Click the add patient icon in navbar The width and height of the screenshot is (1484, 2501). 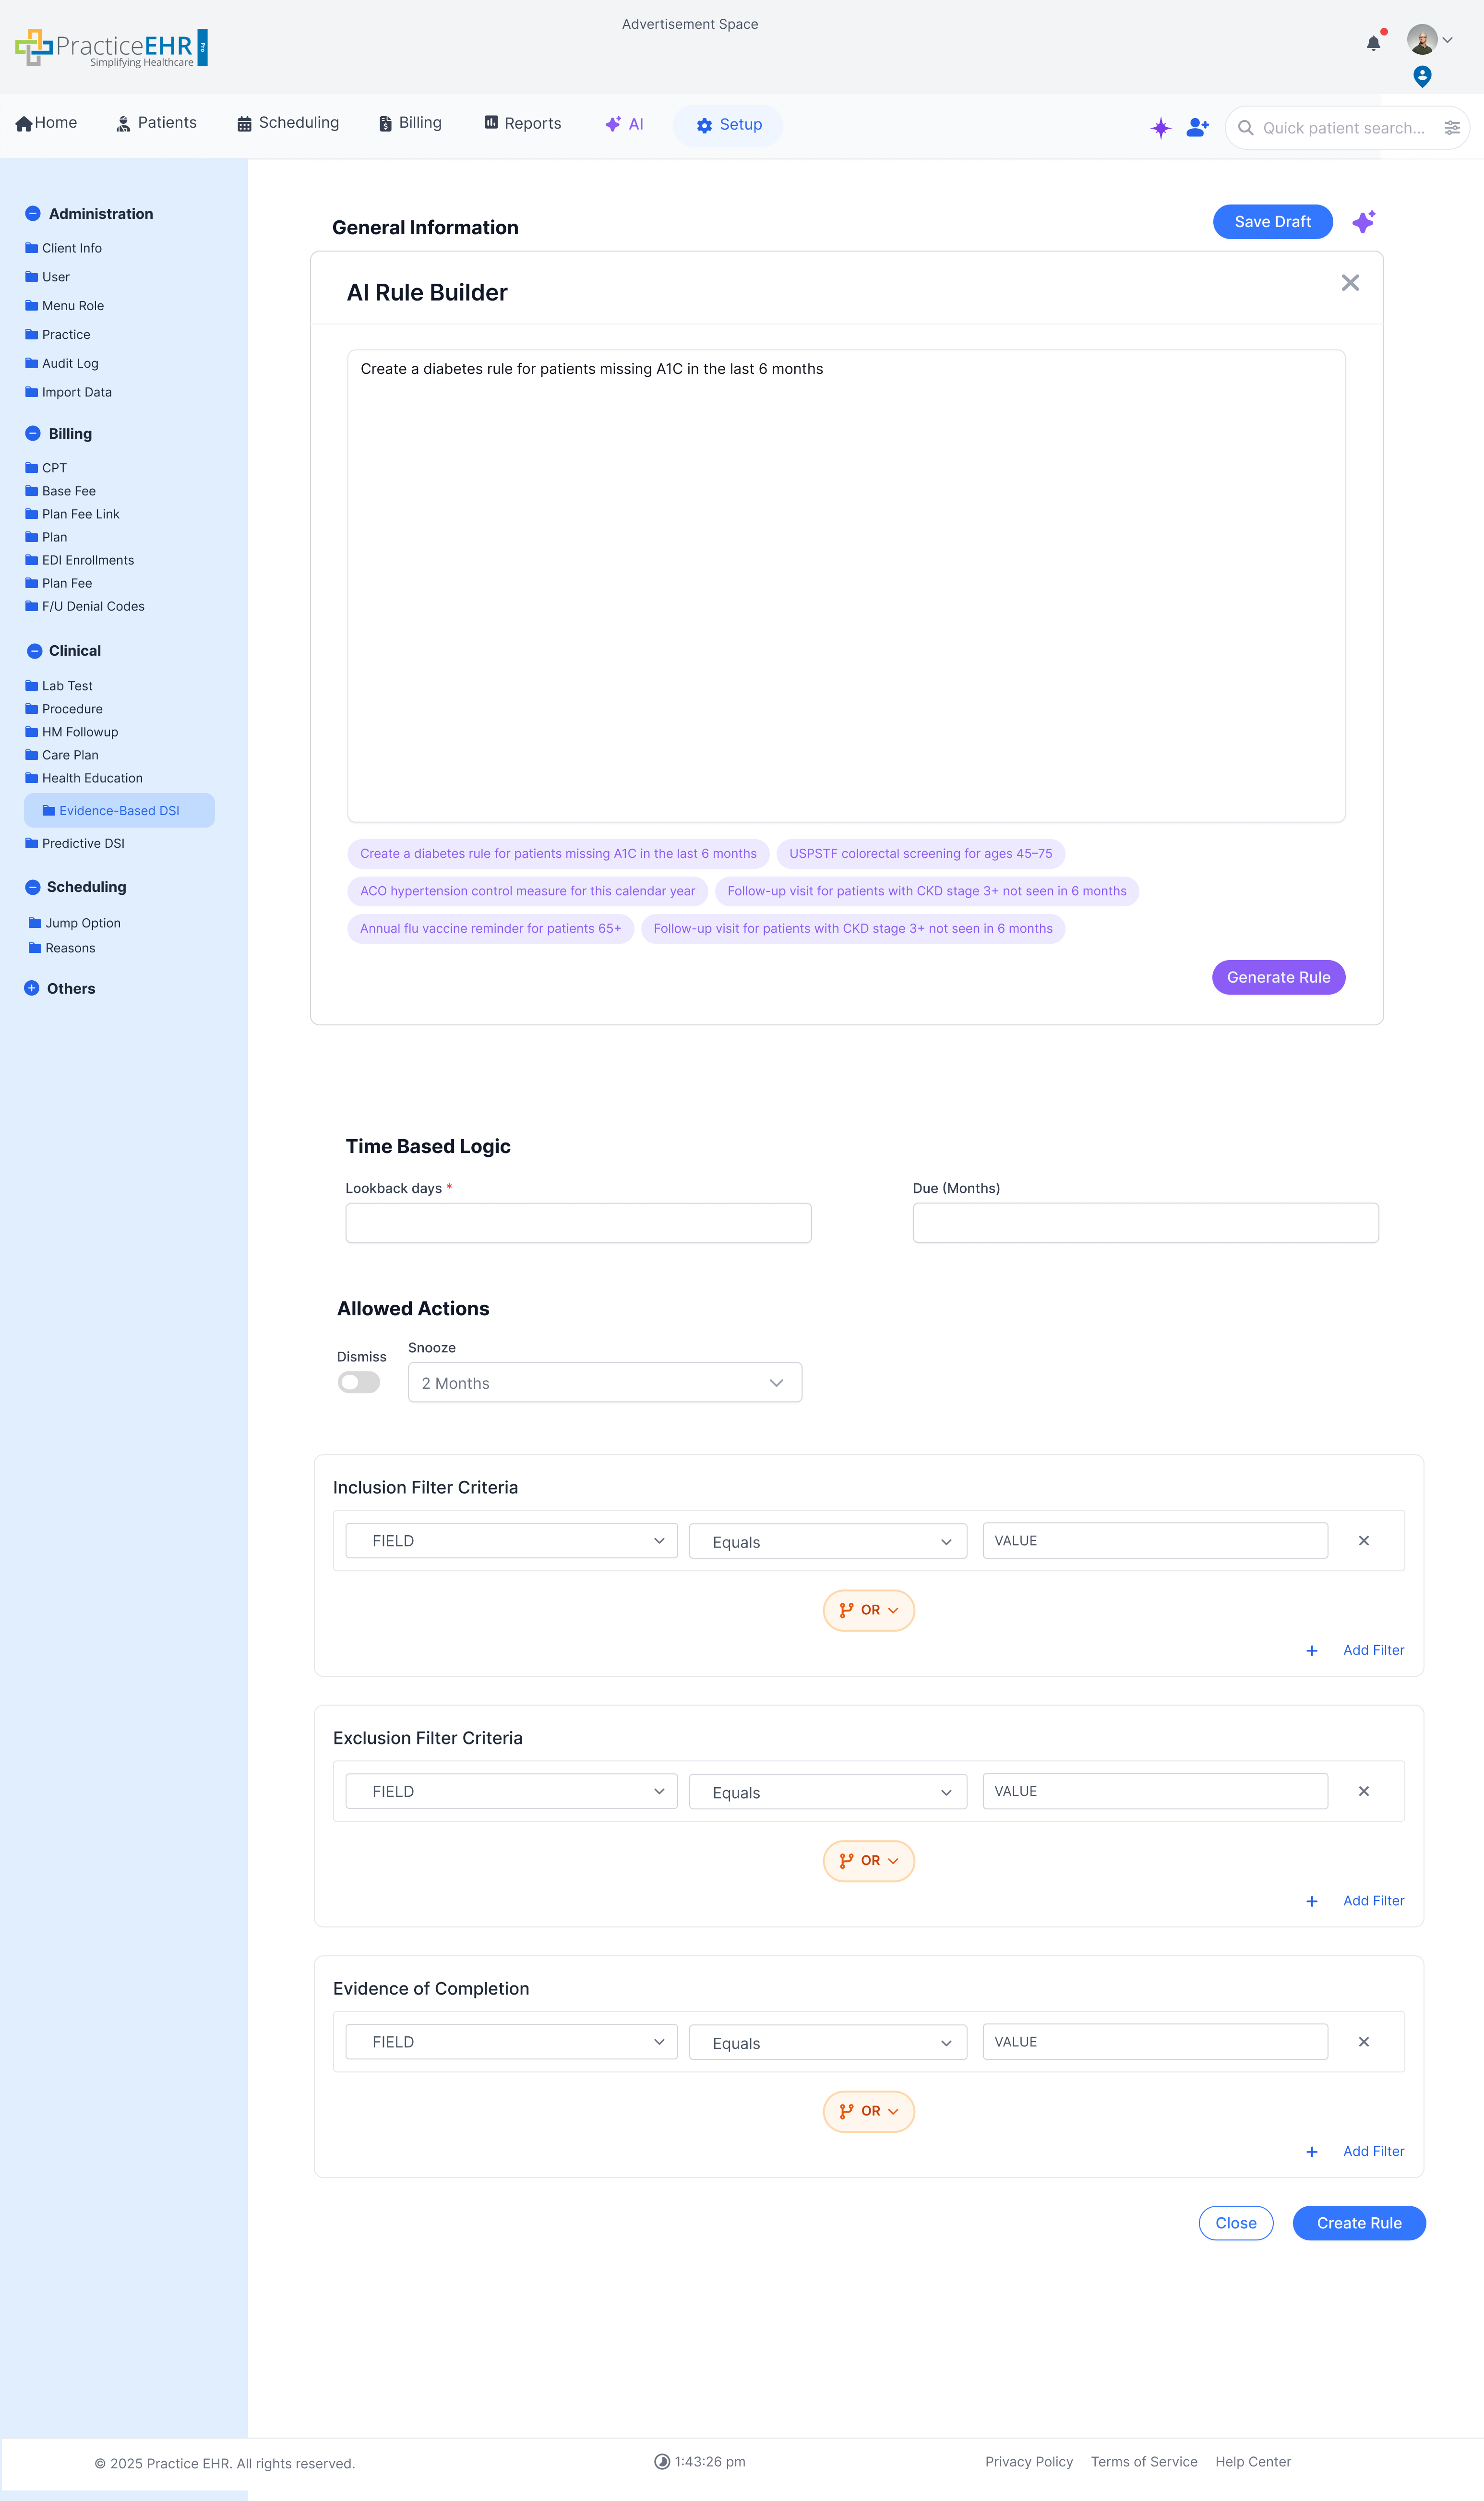[1197, 127]
